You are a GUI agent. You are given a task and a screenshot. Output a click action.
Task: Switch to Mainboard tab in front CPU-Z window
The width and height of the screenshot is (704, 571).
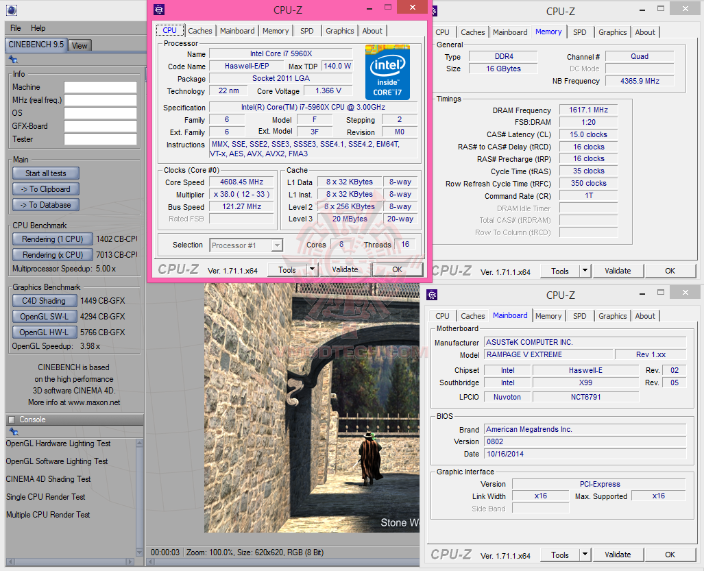pos(237,31)
